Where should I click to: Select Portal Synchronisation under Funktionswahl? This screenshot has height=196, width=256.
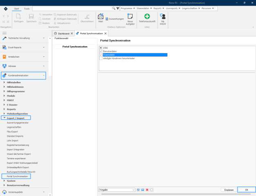[x=75, y=47]
